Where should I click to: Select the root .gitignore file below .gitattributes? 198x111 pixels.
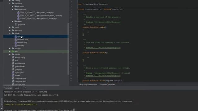pyautogui.click(x=19, y=69)
